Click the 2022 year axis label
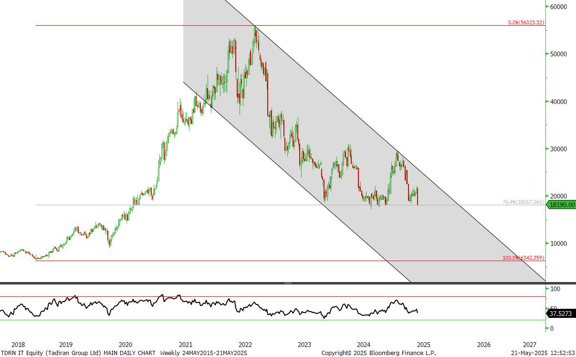Image resolution: width=576 pixels, height=357 pixels. [x=245, y=344]
